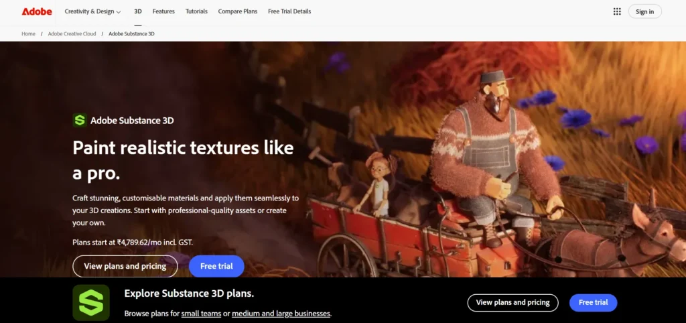Open the Features nav item

click(x=163, y=11)
